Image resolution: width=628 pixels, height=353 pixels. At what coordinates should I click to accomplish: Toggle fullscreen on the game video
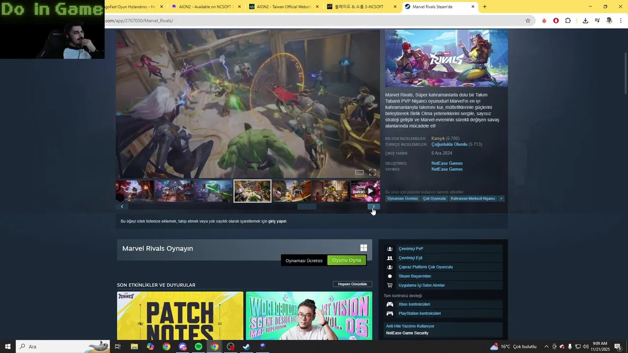click(372, 172)
